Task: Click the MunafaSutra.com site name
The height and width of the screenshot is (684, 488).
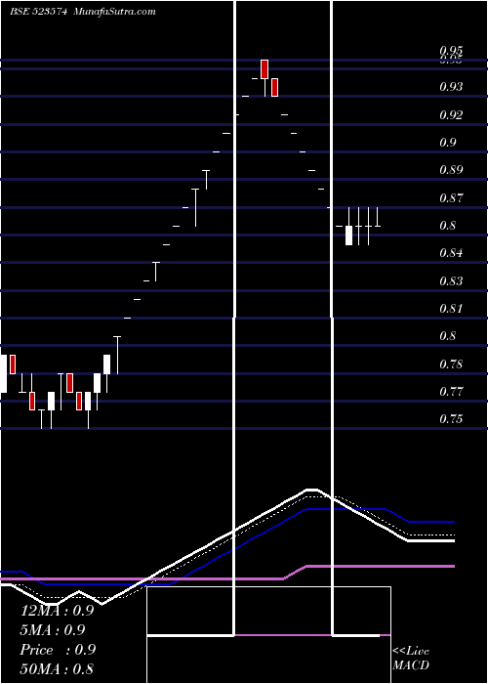Action: [x=115, y=12]
